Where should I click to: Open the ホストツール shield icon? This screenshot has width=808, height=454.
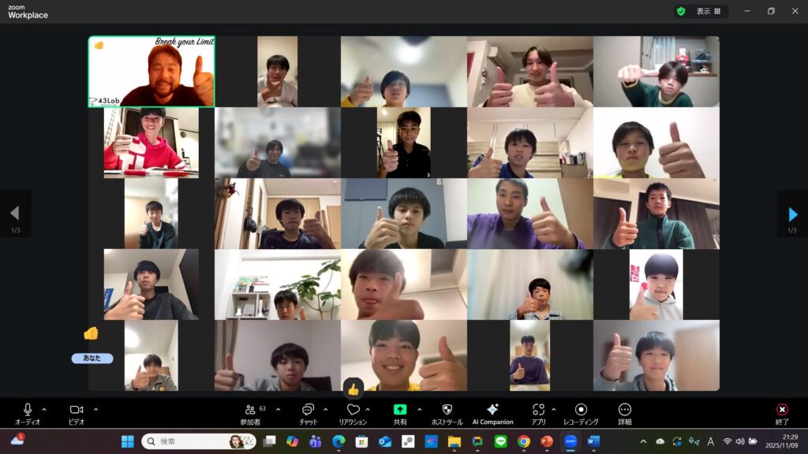click(x=447, y=411)
